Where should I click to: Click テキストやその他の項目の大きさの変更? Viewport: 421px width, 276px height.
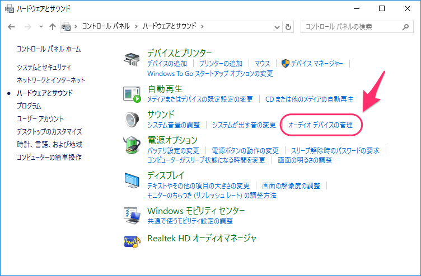[198, 186]
